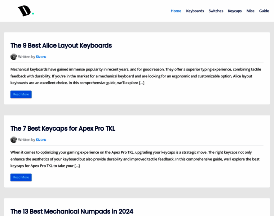274x216 pixels.
Task: Open The 7 Best Keycaps for Apex Pro TKL title
Action: 63,129
